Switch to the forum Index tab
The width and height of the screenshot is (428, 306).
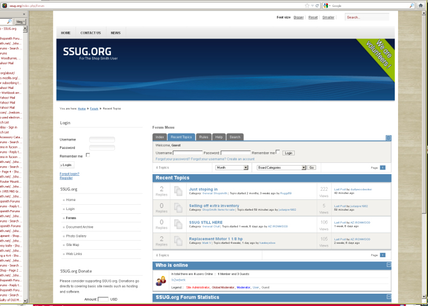(159, 137)
